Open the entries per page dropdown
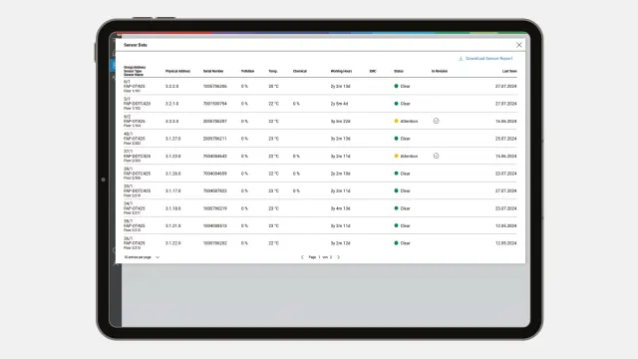638x359 pixels. tap(142, 257)
